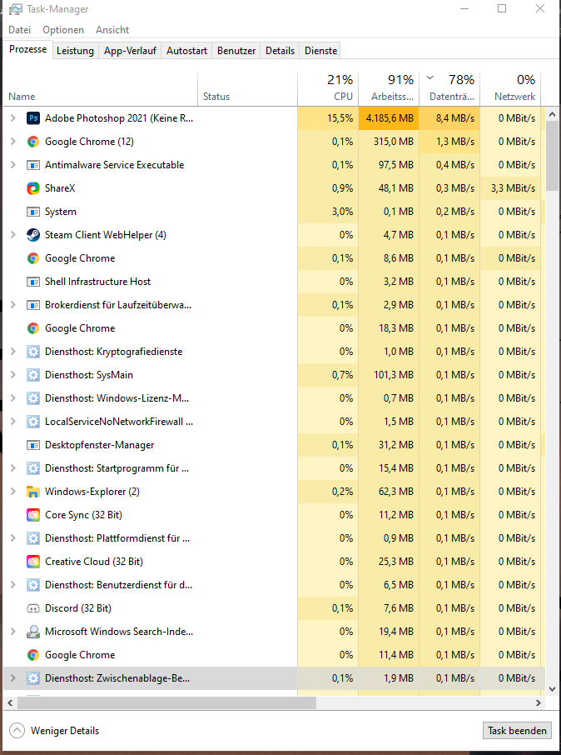
Task: Click the horizontal scrollbar right arrow
Action: pyautogui.click(x=539, y=703)
